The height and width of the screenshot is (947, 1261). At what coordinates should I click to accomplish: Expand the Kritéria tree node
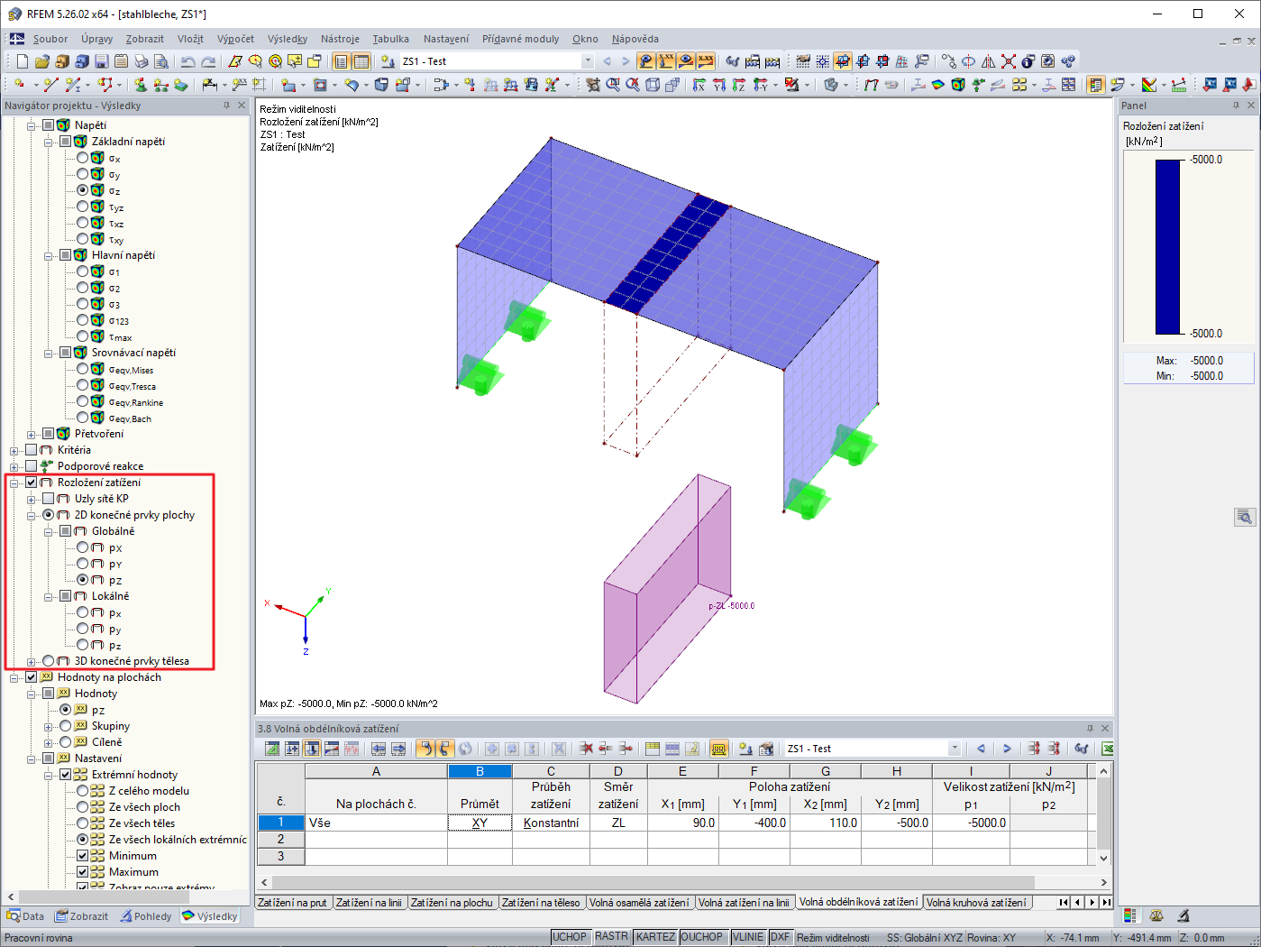click(14, 450)
